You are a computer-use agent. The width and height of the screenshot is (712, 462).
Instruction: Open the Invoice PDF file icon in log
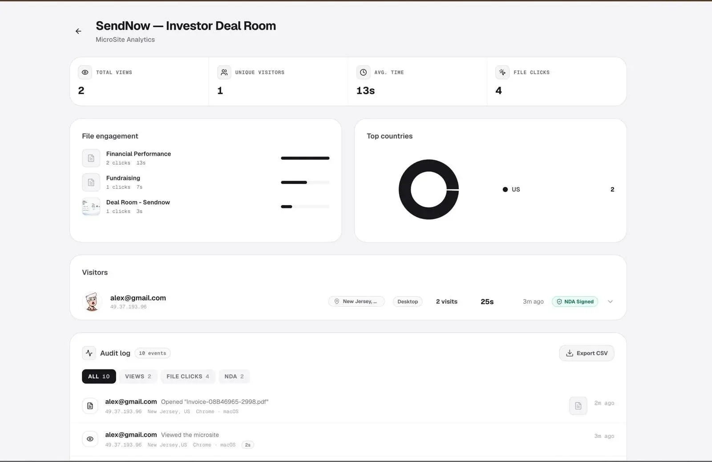point(578,405)
